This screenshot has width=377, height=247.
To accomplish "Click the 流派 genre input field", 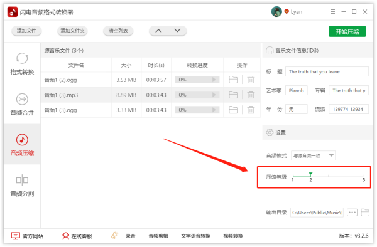I will [x=349, y=109].
